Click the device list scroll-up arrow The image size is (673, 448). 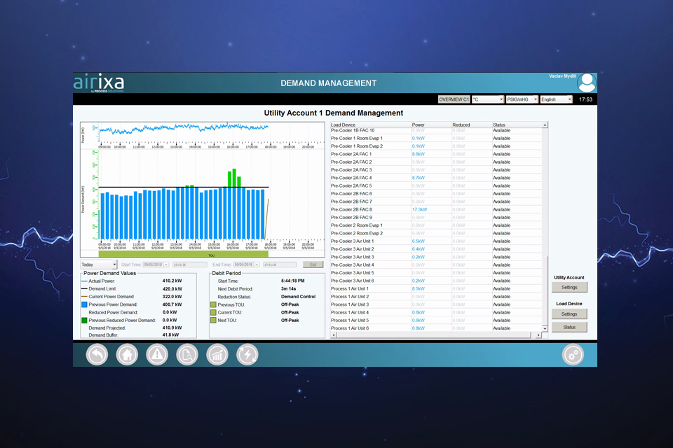click(x=545, y=125)
